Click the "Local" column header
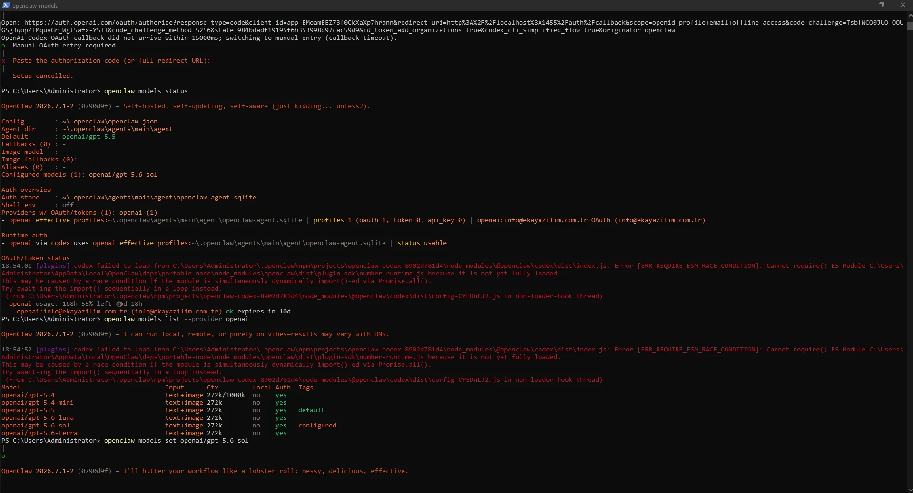The width and height of the screenshot is (913, 493). click(262, 388)
